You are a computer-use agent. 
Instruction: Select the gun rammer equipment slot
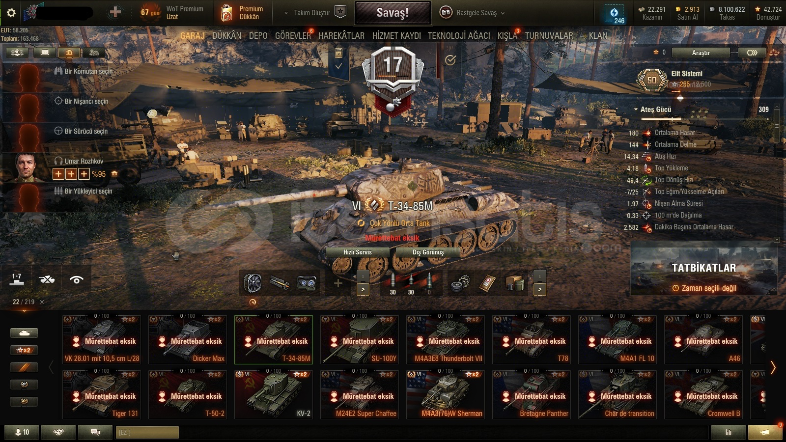pyautogui.click(x=280, y=283)
